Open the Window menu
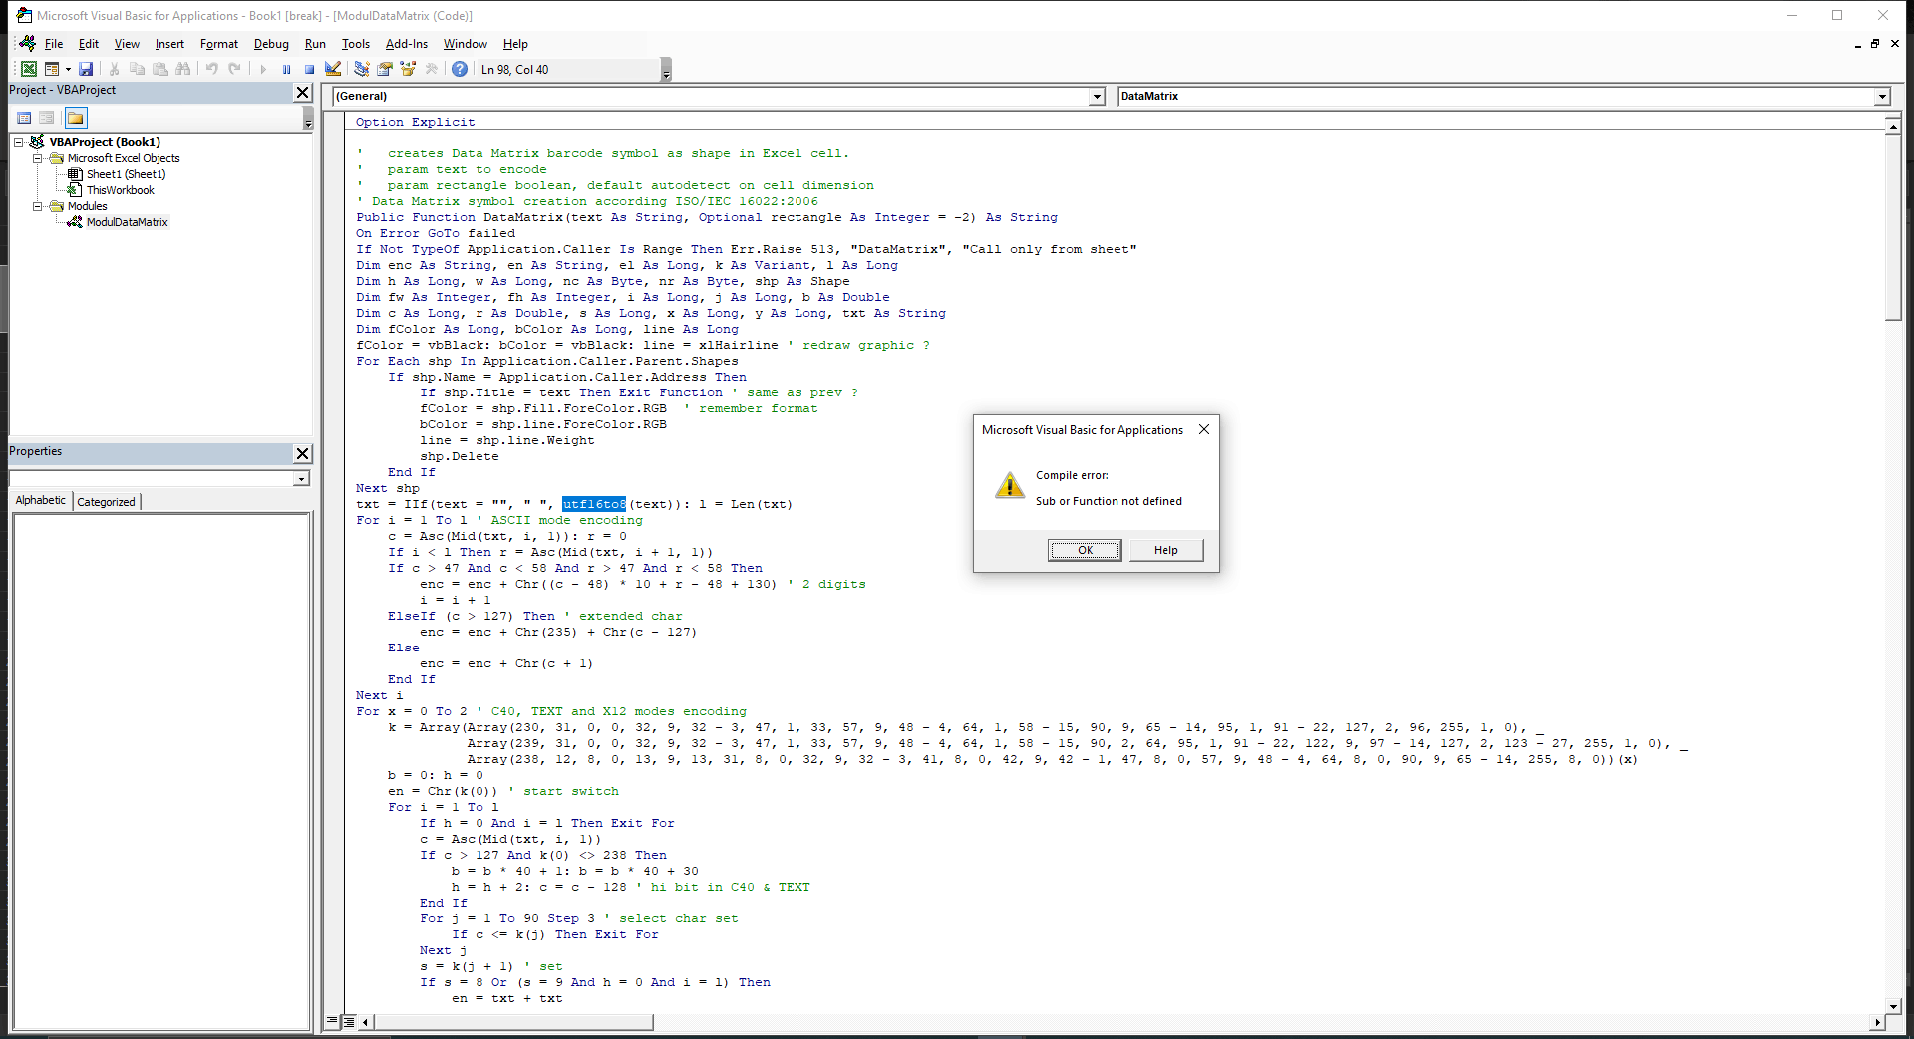 point(466,44)
